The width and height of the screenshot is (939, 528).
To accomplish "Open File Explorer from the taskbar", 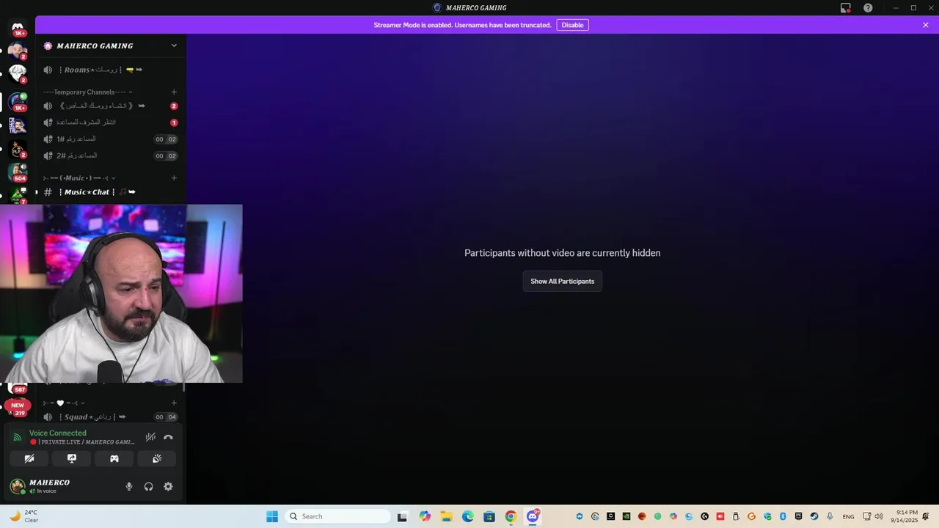I will pos(446,516).
